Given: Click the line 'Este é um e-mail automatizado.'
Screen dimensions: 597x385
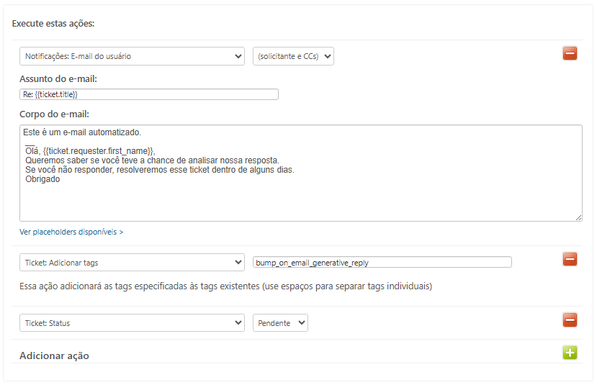Looking at the screenshot, I should pos(82,132).
